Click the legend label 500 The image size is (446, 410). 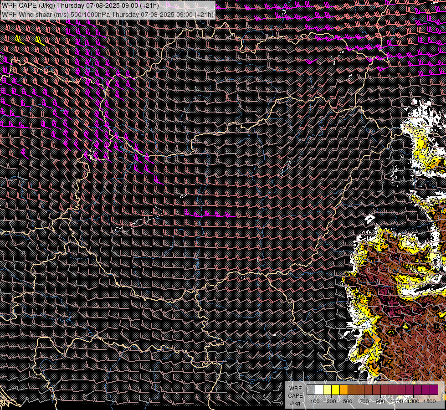[348, 401]
